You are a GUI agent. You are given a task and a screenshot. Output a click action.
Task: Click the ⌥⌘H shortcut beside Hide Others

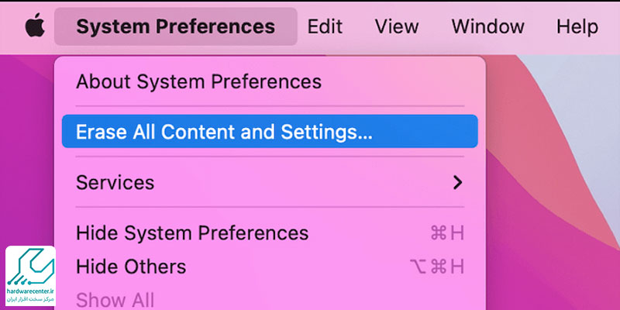point(436,267)
